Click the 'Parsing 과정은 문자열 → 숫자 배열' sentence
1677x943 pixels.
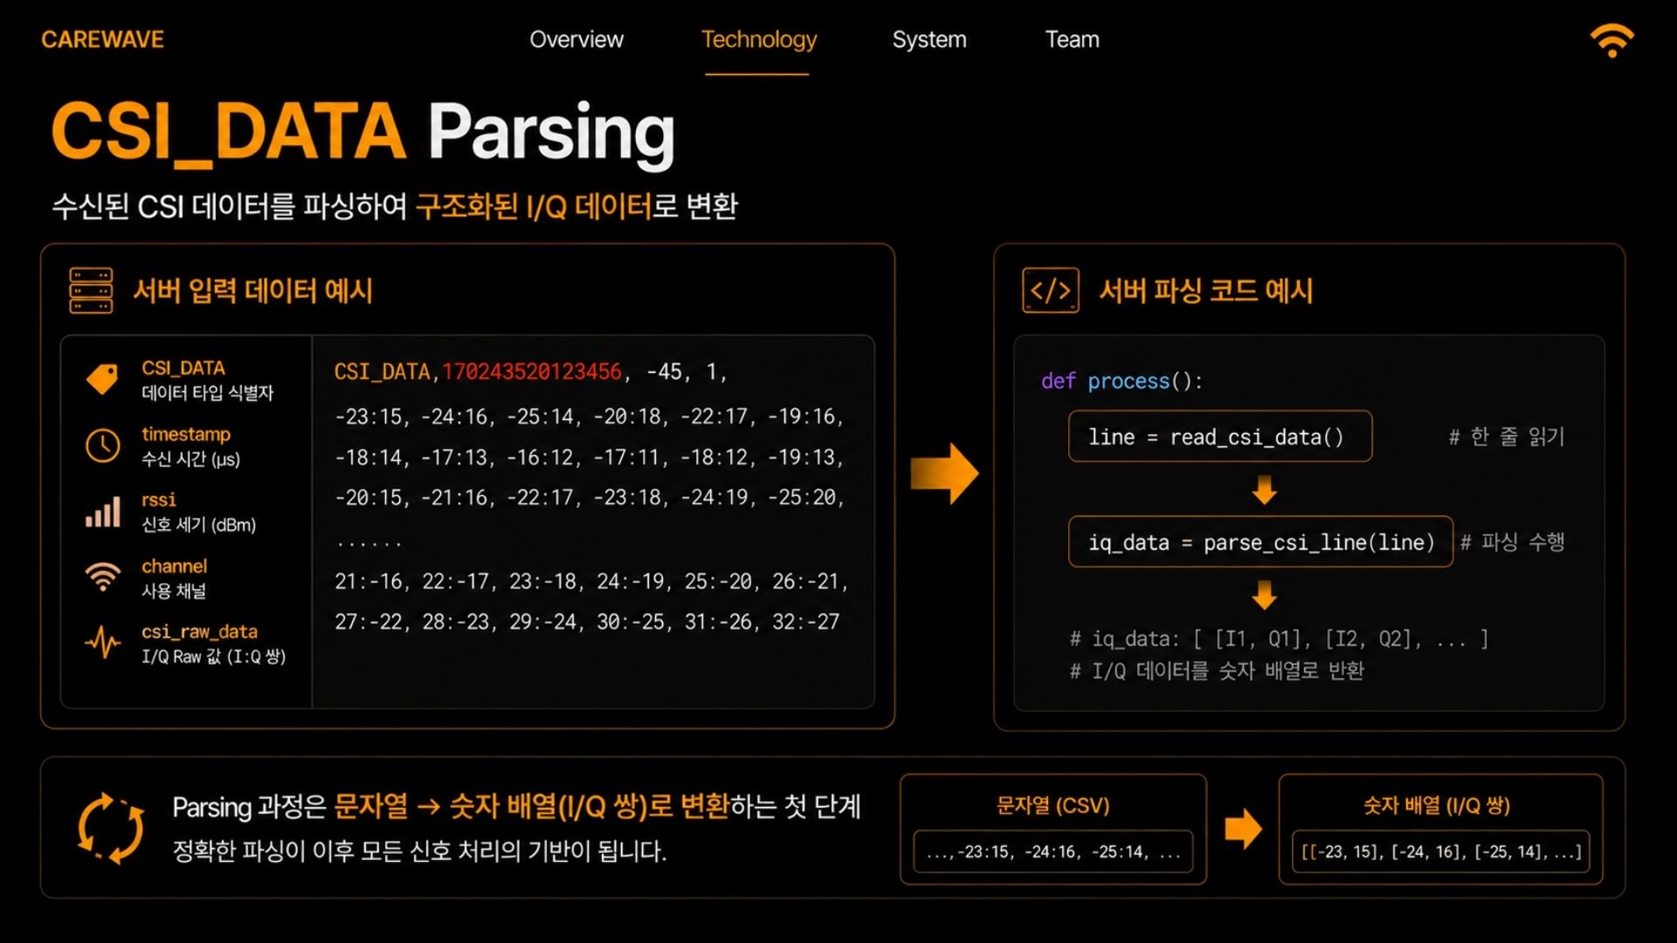pyautogui.click(x=516, y=806)
